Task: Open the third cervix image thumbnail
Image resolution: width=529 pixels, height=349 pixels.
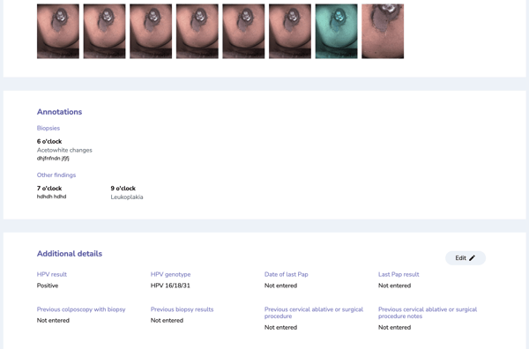Action: click(x=151, y=31)
